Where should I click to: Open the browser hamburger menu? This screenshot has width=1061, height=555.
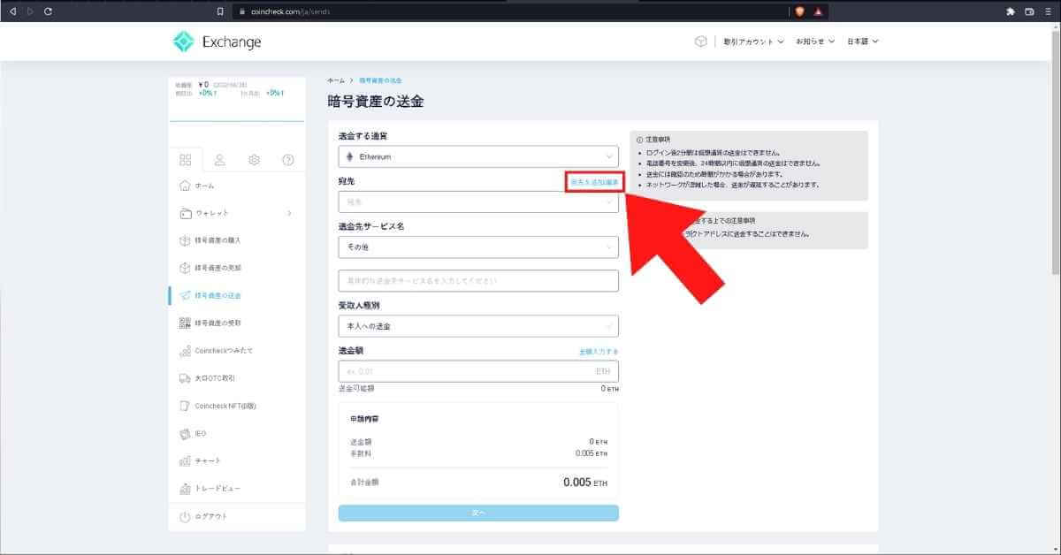1048,11
